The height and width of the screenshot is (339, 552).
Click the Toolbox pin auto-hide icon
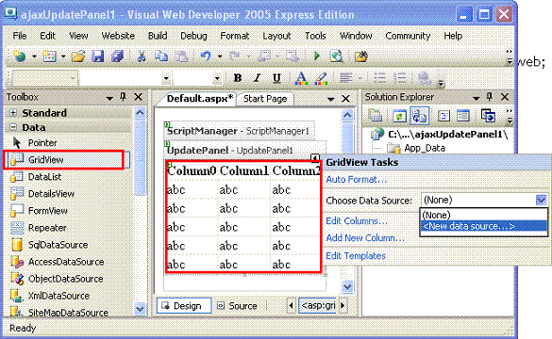pos(123,97)
